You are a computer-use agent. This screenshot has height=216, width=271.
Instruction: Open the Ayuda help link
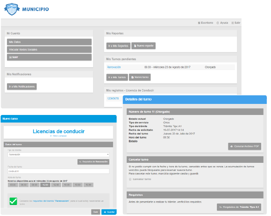point(222,23)
